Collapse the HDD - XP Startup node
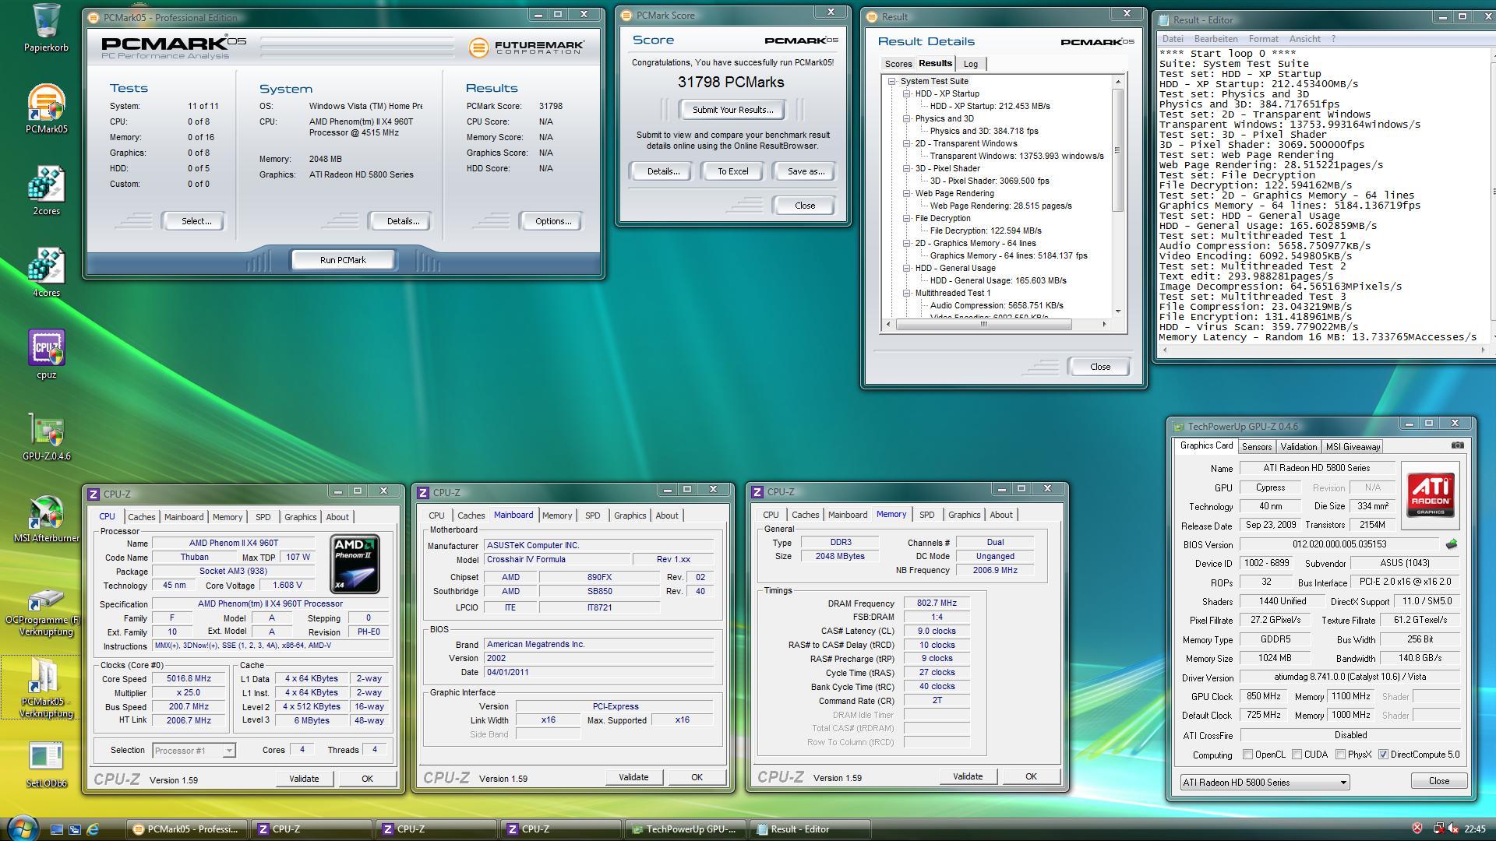Screen dimensions: 1496x841 (x=907, y=93)
